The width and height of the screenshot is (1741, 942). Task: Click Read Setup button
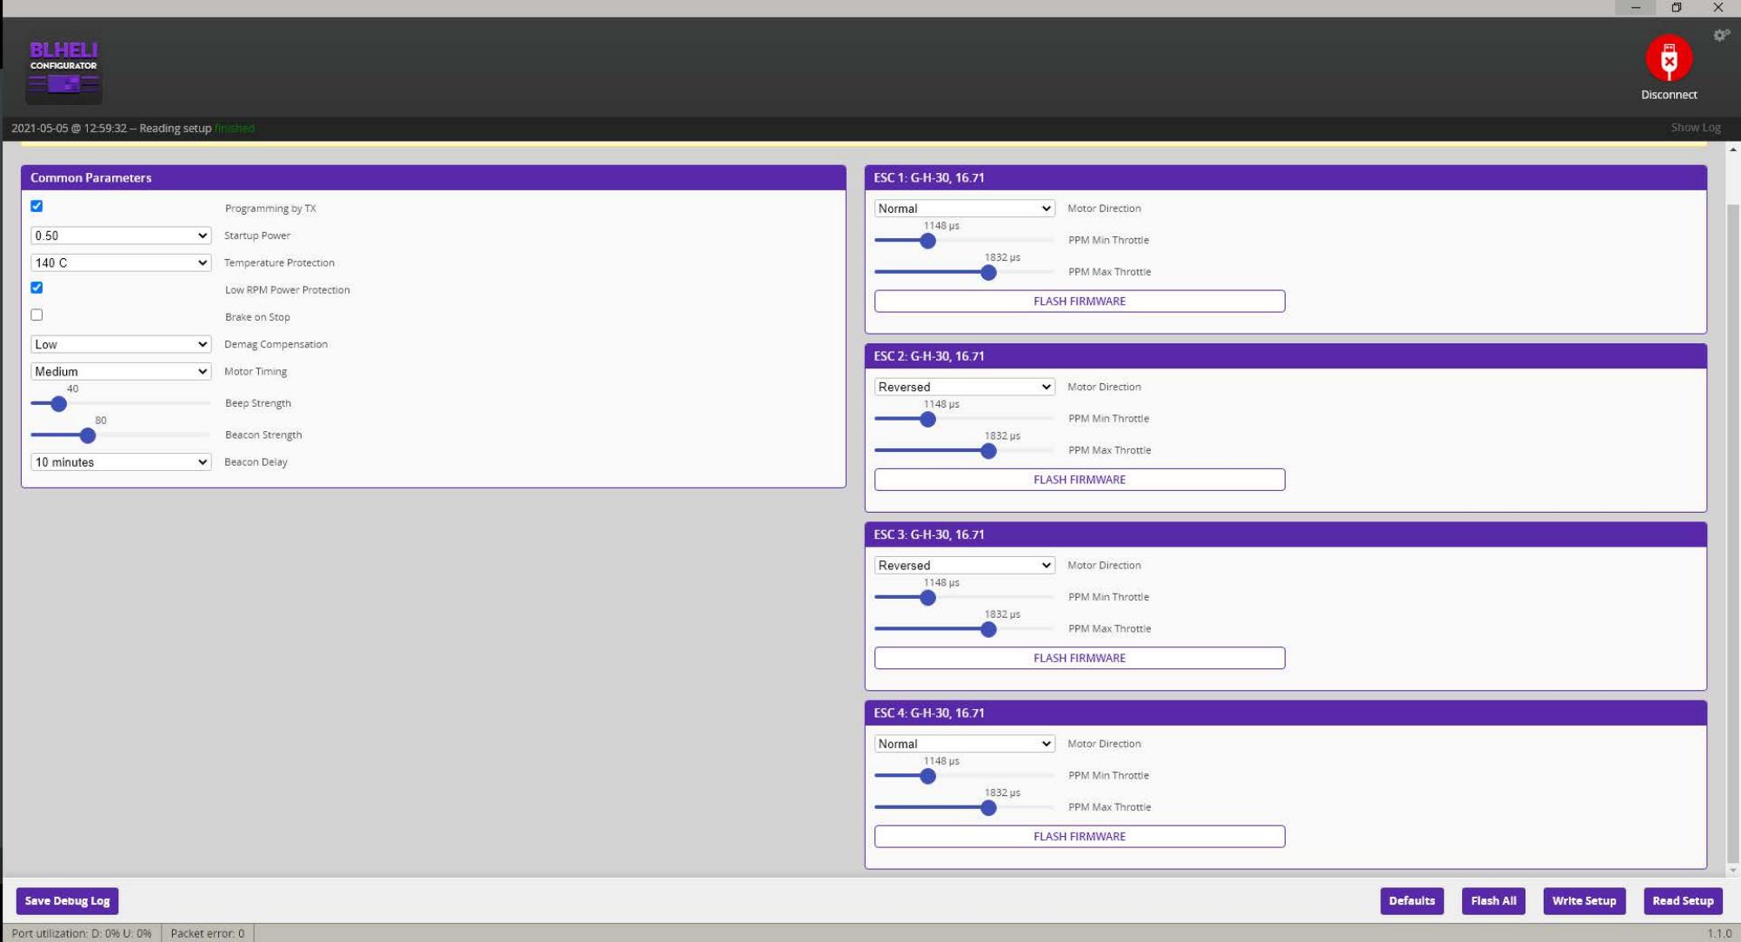click(1683, 901)
